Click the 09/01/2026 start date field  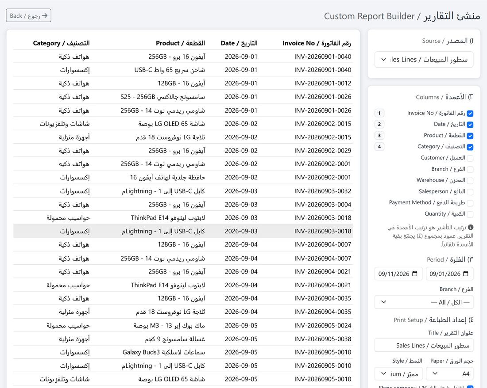point(449,274)
